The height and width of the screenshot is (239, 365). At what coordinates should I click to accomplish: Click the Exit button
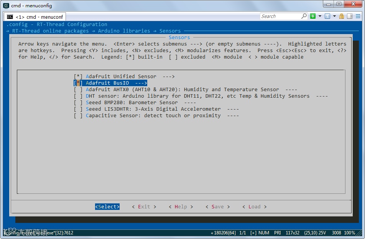144,207
